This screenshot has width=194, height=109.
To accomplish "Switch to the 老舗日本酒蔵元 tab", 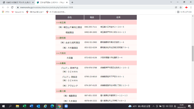I will (x=18, y=2).
